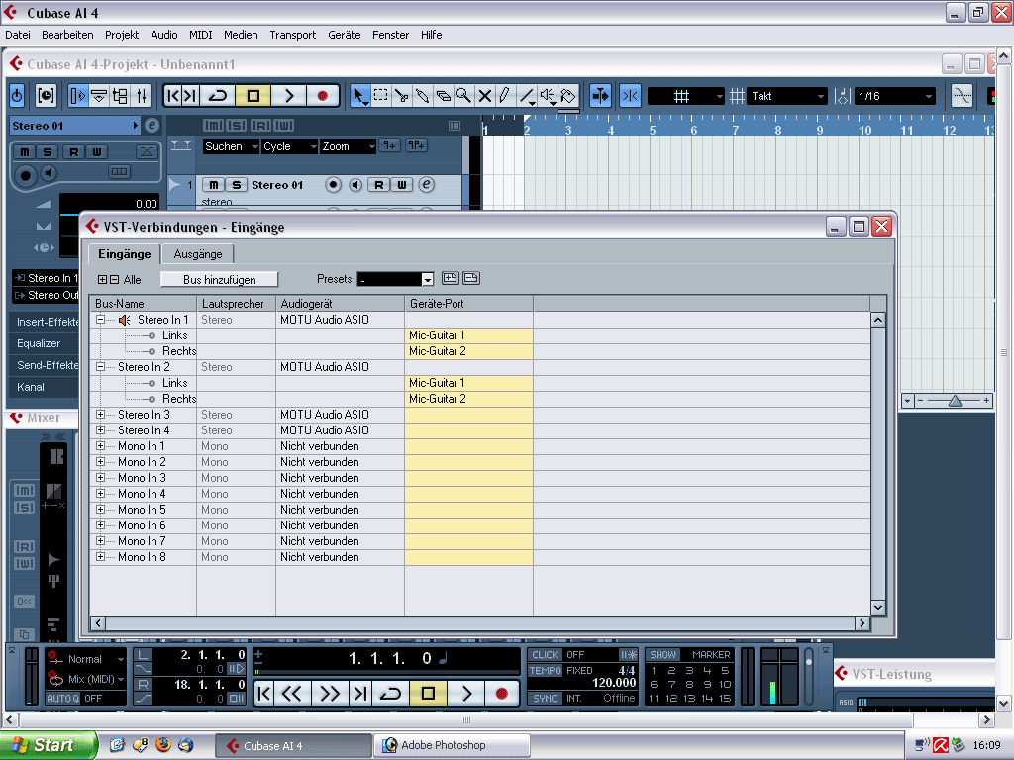Viewport: 1014px width, 760px height.
Task: Open the Projekt menu
Action: [122, 35]
